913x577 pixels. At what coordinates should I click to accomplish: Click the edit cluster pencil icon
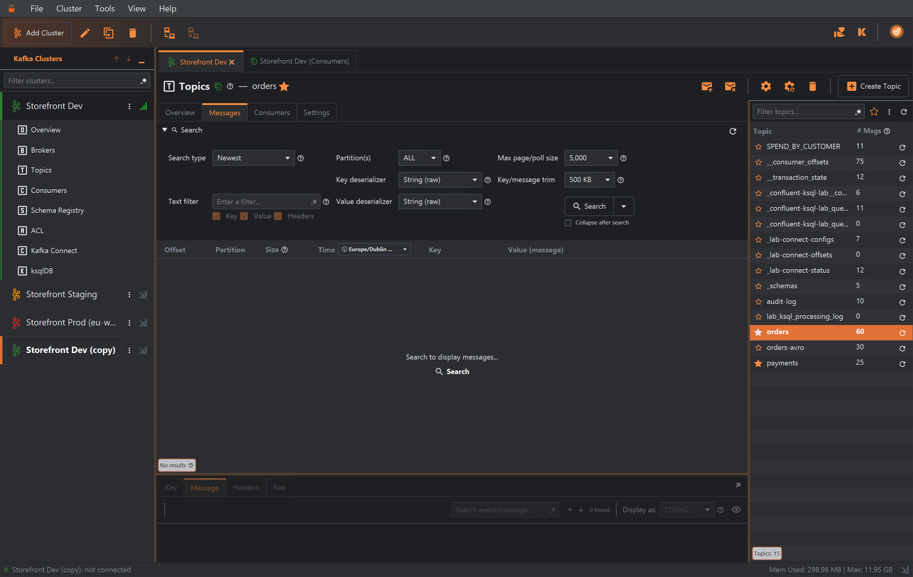click(x=85, y=33)
